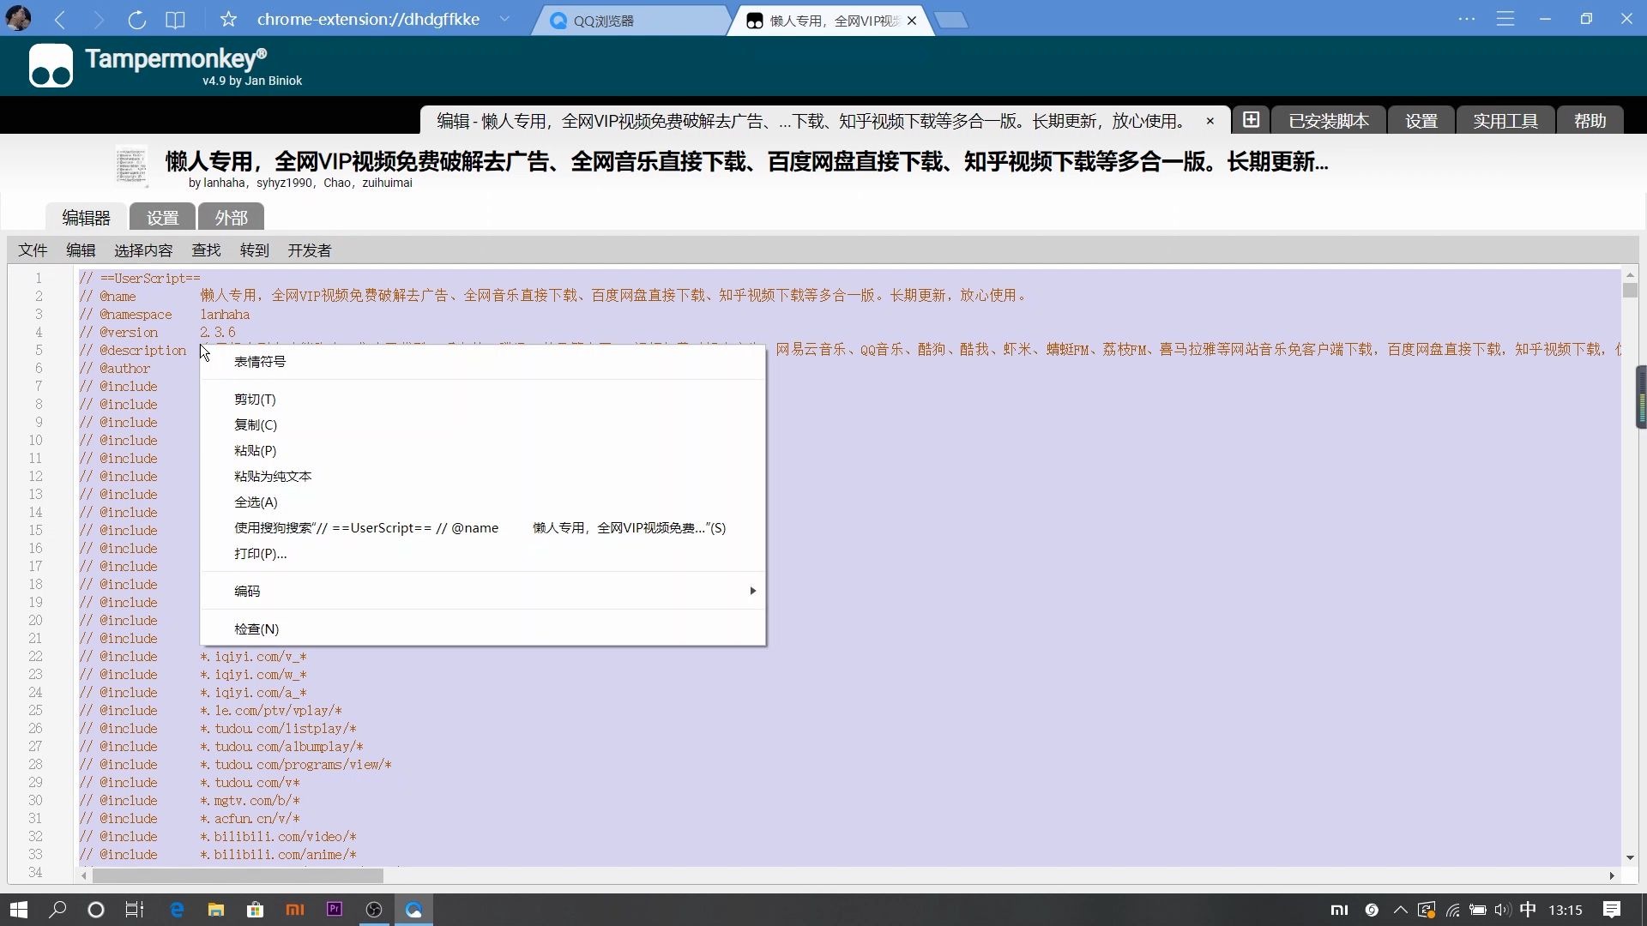This screenshot has width=1647, height=926.
Task: Open the Windows Start menu
Action: 18,910
